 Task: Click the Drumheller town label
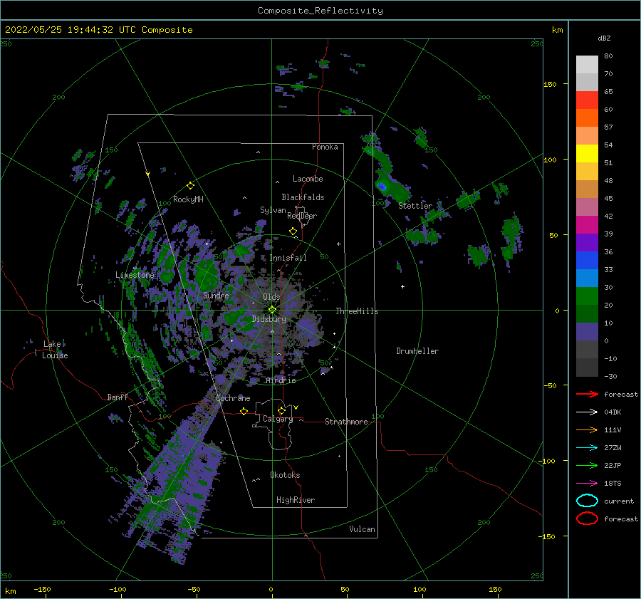click(x=417, y=351)
